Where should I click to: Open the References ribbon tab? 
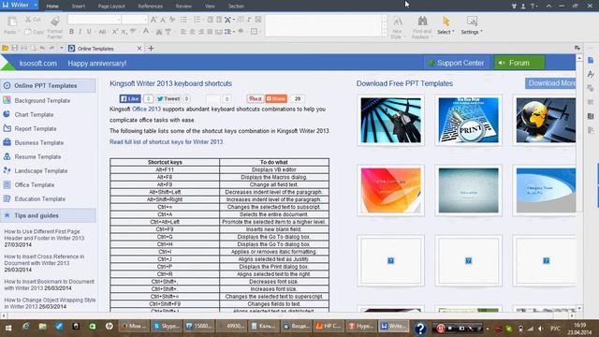point(150,7)
